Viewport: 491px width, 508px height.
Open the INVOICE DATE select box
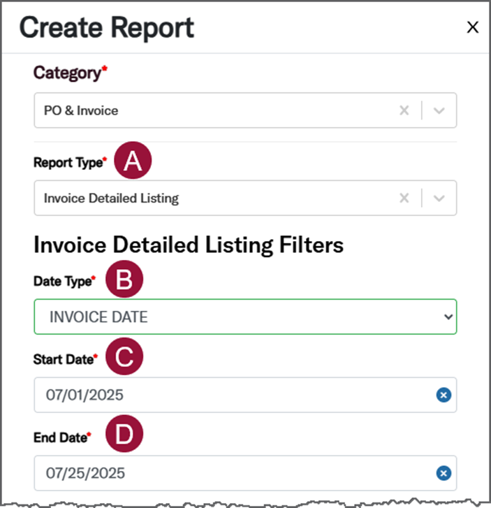(237, 317)
